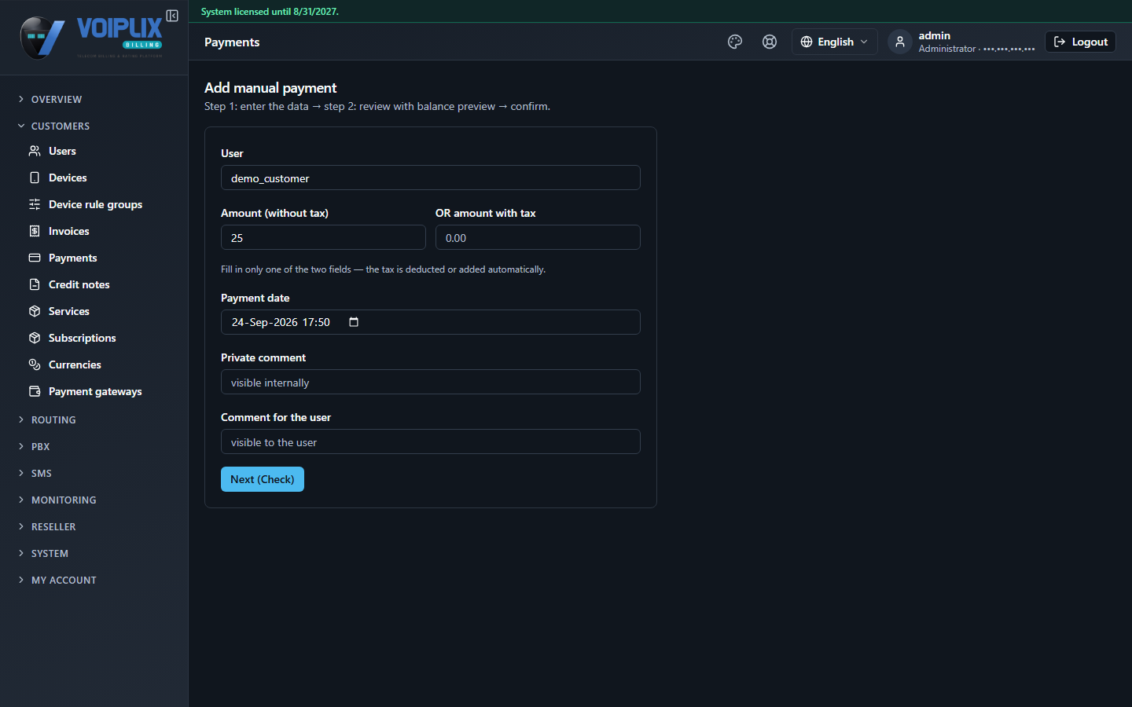Click the admin user avatar icon

[x=900, y=42]
